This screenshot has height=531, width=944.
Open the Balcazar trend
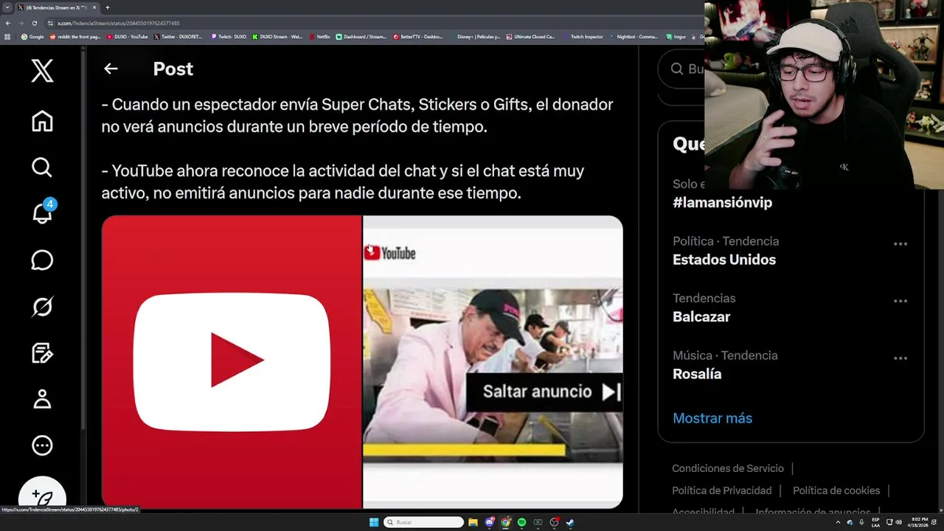click(x=701, y=316)
